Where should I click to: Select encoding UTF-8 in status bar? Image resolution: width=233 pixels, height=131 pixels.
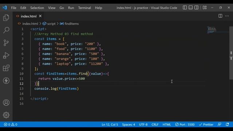tap(143, 124)
